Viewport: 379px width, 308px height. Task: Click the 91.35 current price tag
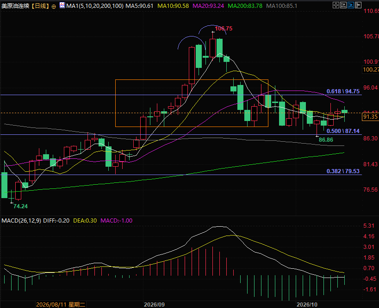click(x=370, y=117)
